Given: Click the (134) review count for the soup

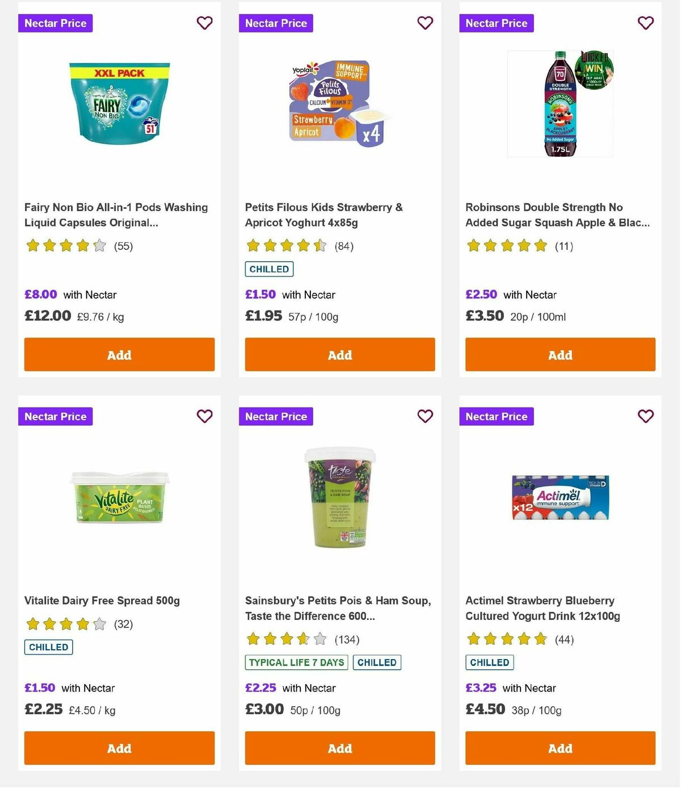Looking at the screenshot, I should [x=347, y=639].
